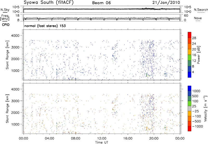Viewport: 208px width, 144px height.
Task: Click the 28 label on Power colorbar
Action: pos(194,38)
